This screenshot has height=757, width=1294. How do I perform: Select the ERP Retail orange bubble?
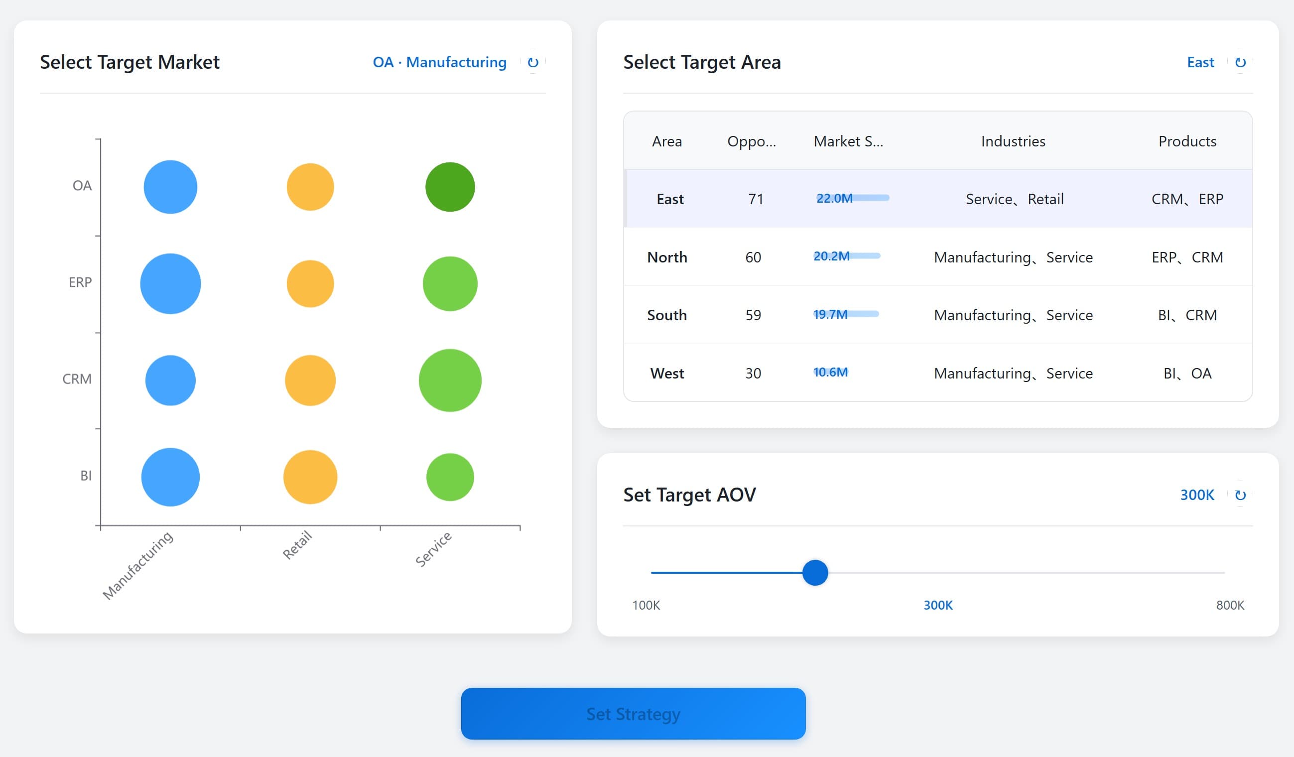pos(310,283)
